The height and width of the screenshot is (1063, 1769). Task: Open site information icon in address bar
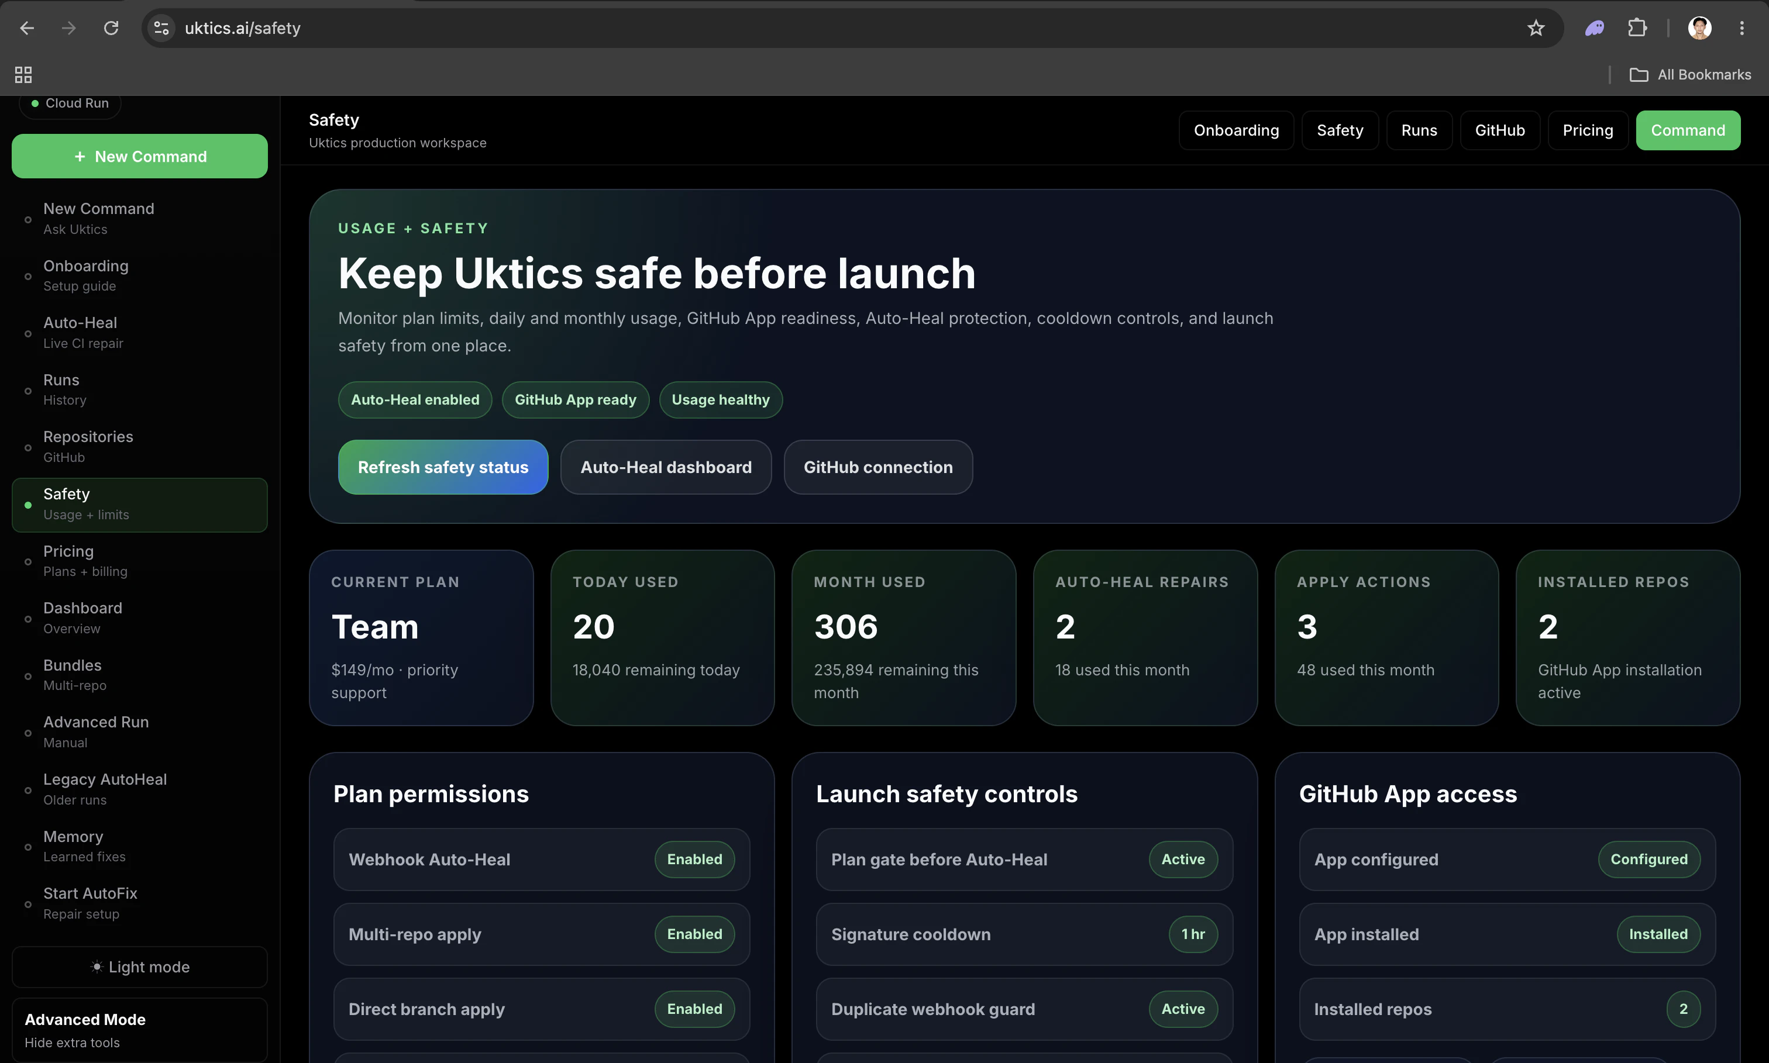click(x=162, y=28)
